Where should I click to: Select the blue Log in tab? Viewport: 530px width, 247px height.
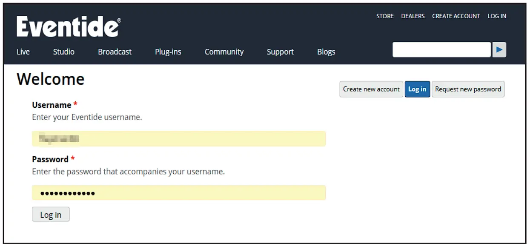coord(417,89)
